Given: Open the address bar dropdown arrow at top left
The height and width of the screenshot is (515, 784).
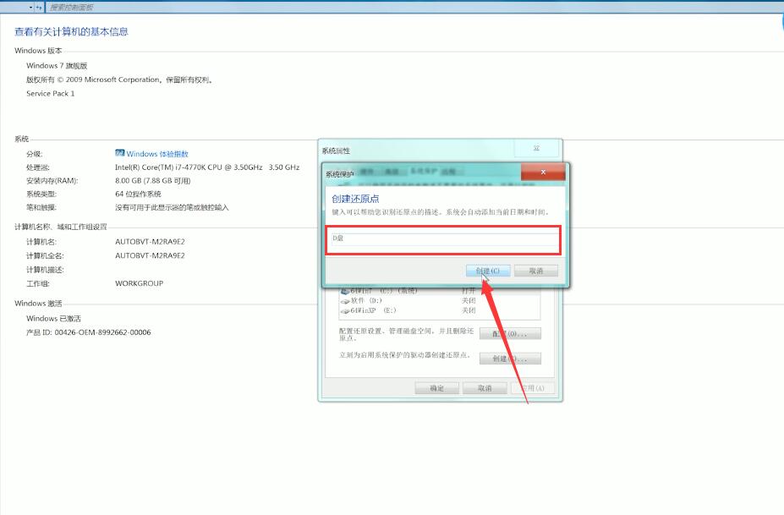Looking at the screenshot, I should pyautogui.click(x=31, y=8).
